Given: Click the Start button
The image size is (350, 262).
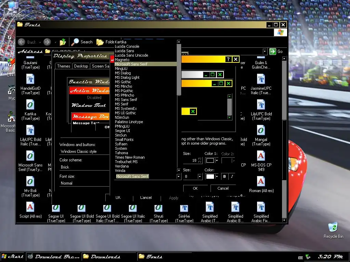Looking at the screenshot, I should (x=13, y=257).
